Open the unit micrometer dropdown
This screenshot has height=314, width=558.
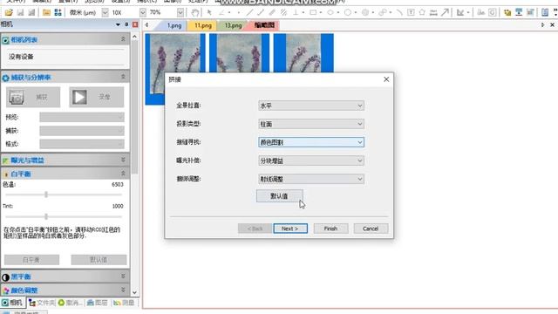point(105,12)
